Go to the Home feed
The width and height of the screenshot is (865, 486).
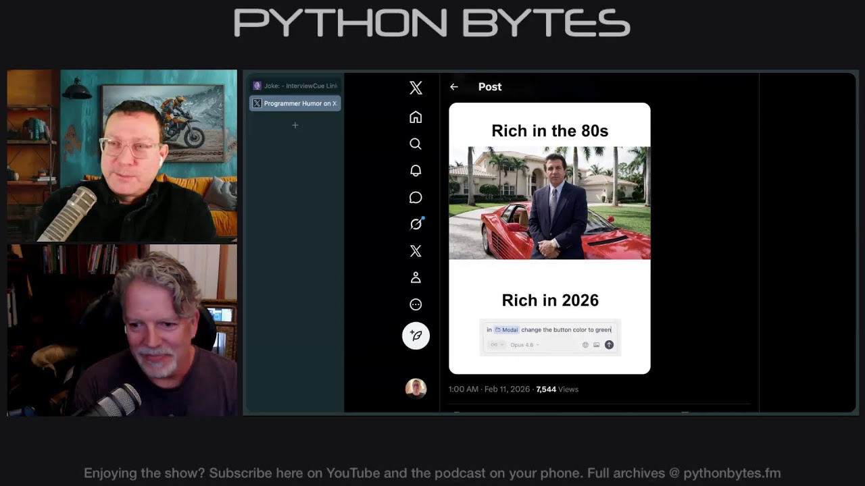coord(416,117)
